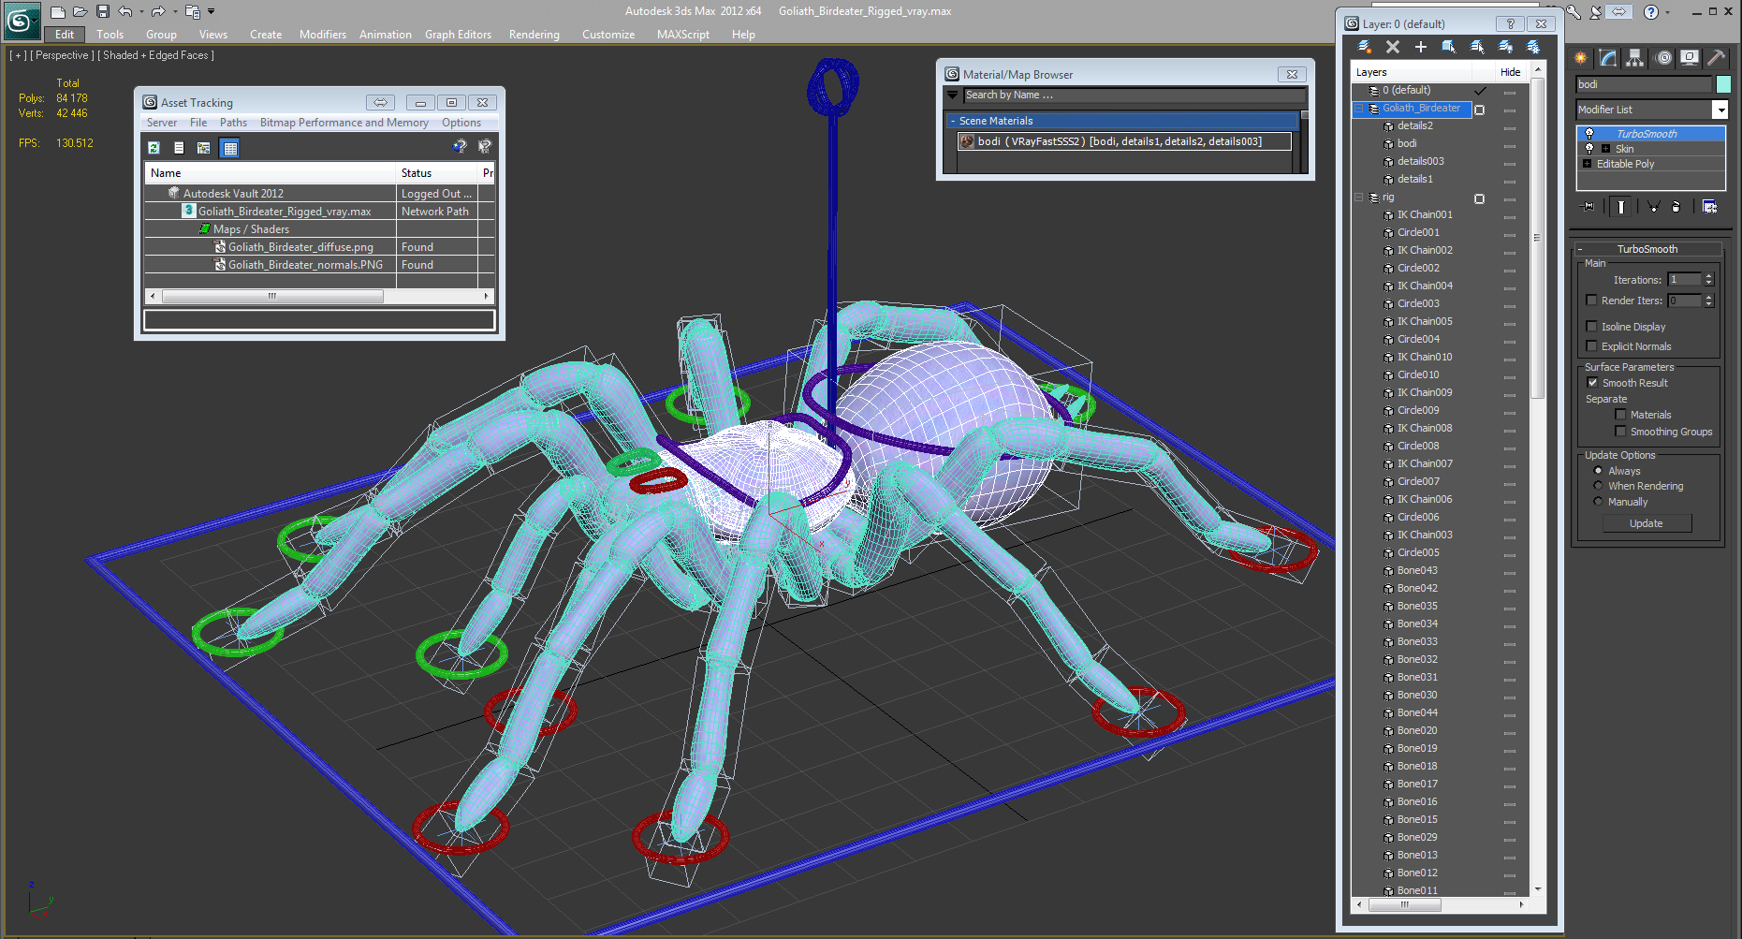
Task: Save the file with the floppy disk icon
Action: point(103,12)
